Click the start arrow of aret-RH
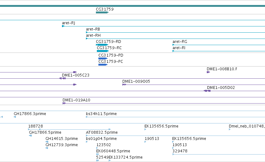 87,39
